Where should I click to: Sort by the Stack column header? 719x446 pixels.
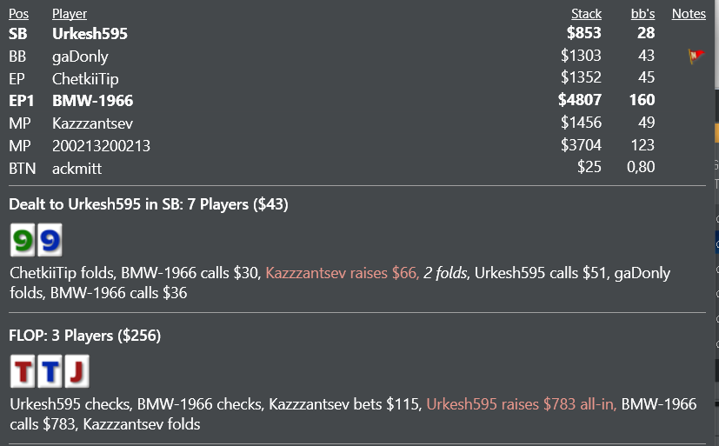coord(587,14)
